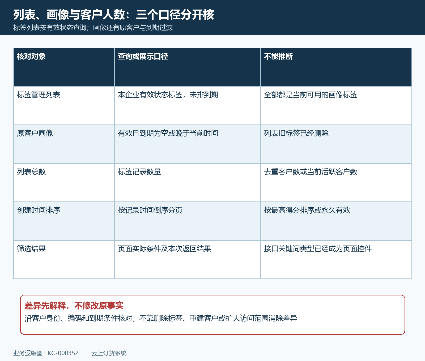This screenshot has width=425, height=361.
Task: Select subtitle 标签列表按有效状态查询；画像还有原客户与到期过滤
Action: tap(93, 27)
